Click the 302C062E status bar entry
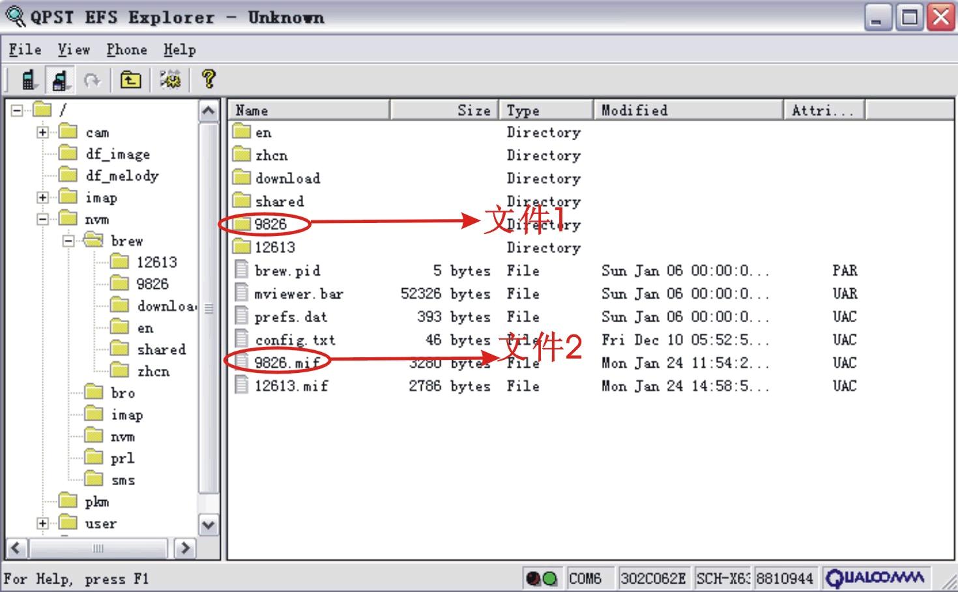The image size is (958, 592). [x=653, y=578]
